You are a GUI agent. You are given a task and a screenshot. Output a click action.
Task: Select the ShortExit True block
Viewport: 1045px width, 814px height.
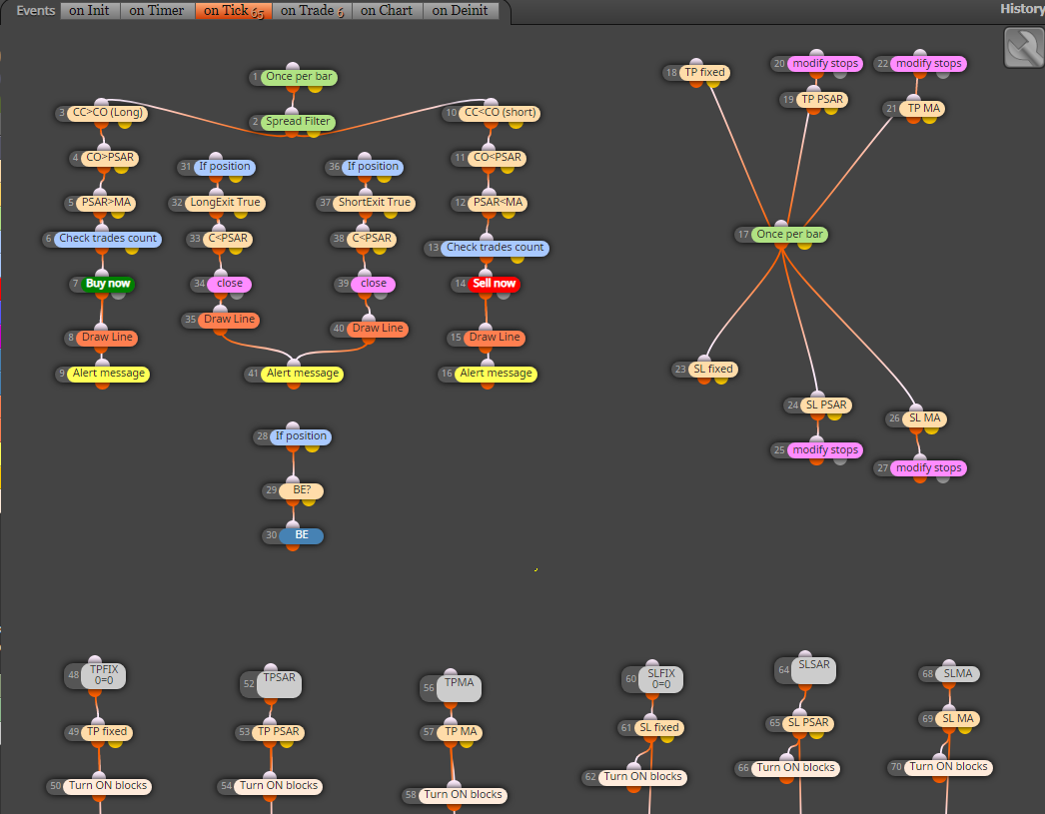[374, 203]
